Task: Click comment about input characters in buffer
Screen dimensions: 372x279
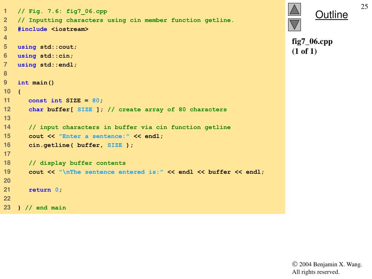Action: [x=130, y=128]
